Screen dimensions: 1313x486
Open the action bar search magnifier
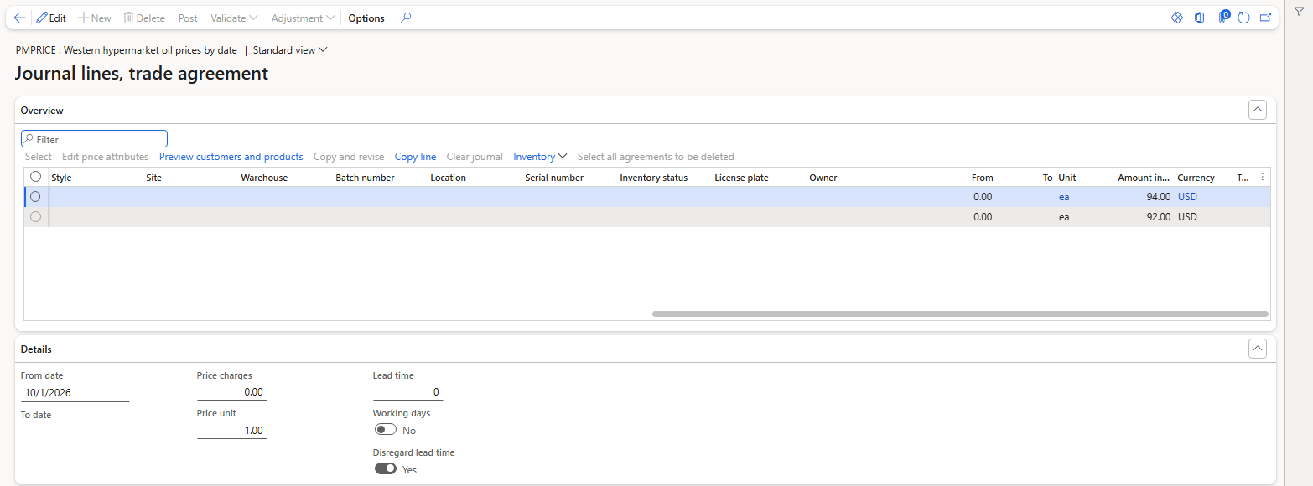click(x=406, y=18)
